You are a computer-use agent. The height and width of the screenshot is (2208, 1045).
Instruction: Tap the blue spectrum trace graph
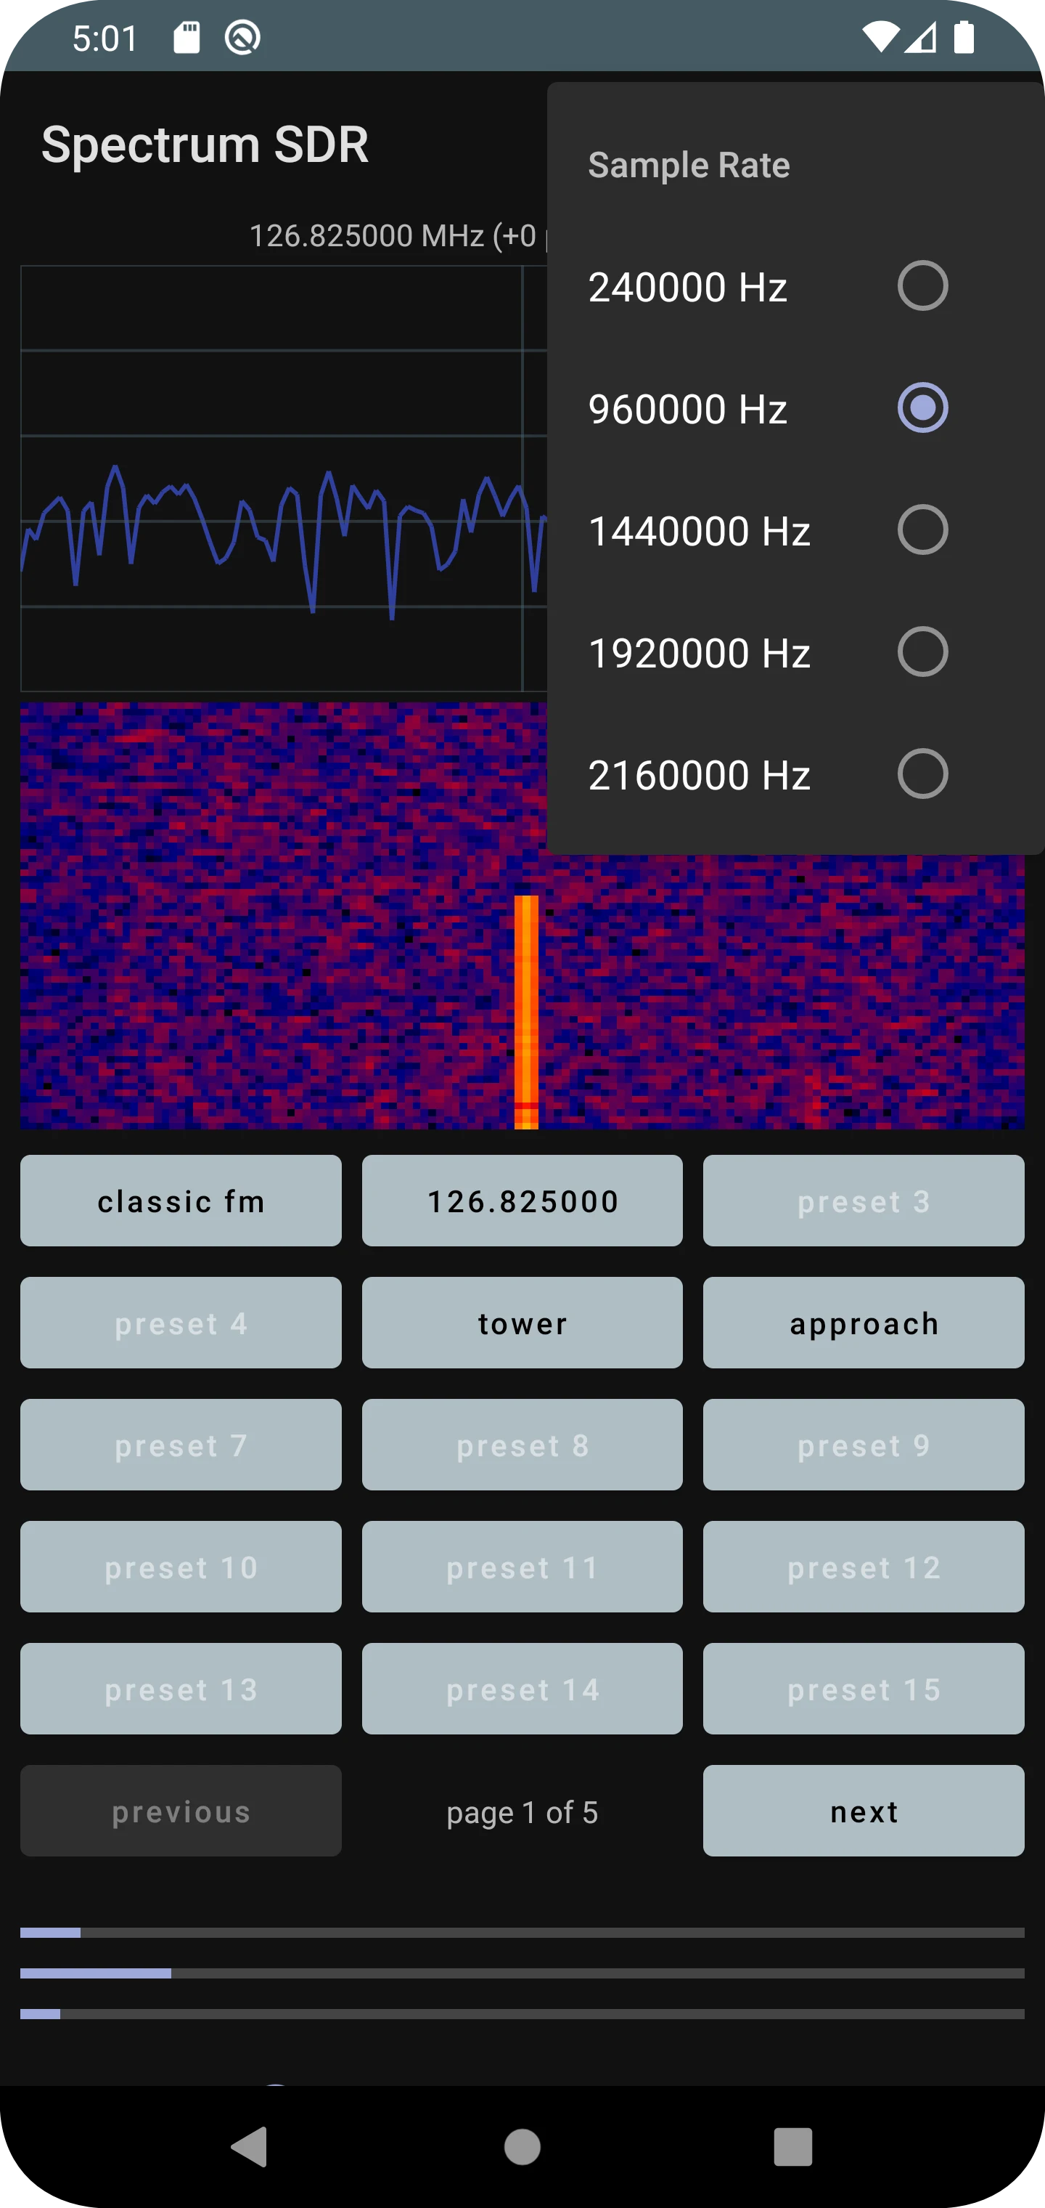(283, 479)
